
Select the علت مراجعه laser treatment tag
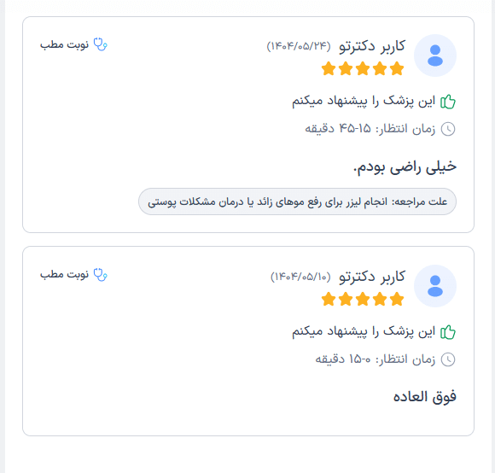pyautogui.click(x=297, y=201)
